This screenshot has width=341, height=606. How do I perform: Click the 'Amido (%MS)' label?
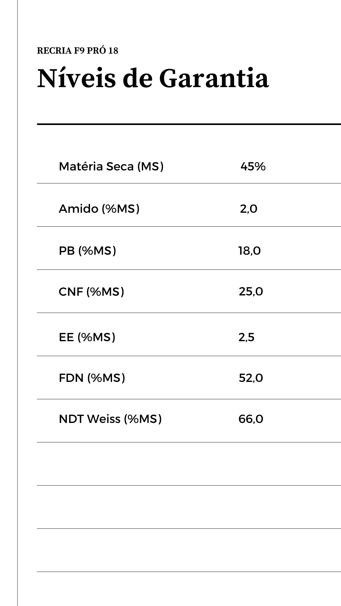[x=99, y=209]
